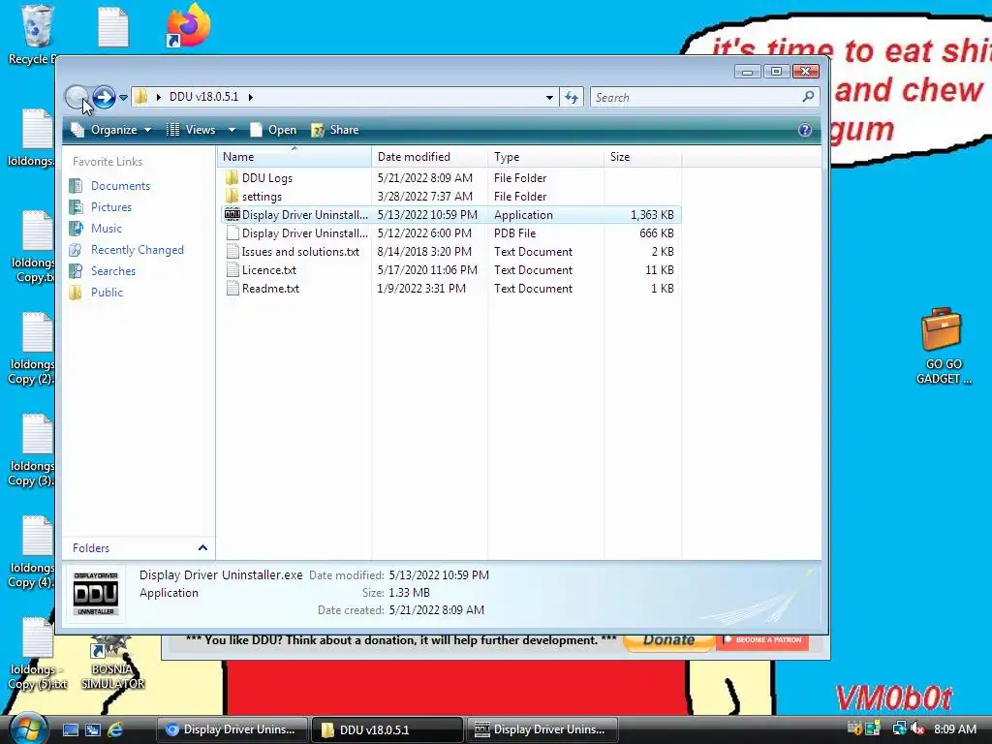The width and height of the screenshot is (992, 744).
Task: Click the Search input field
Action: click(x=695, y=98)
